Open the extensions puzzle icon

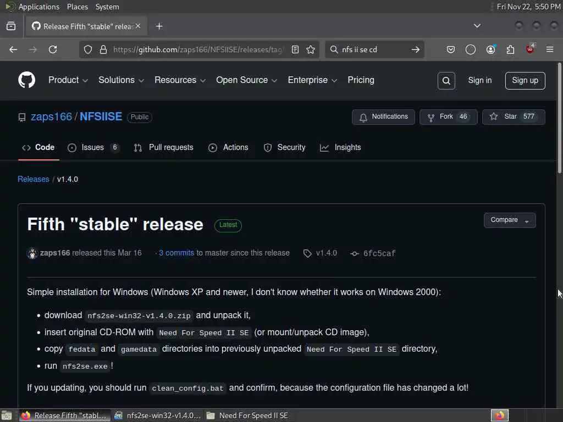click(x=510, y=49)
